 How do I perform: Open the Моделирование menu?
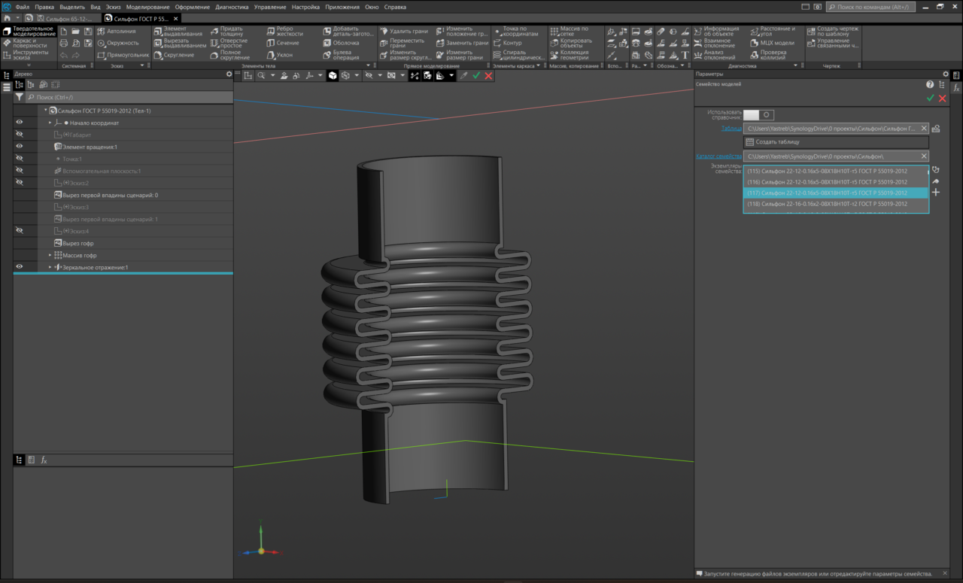[x=148, y=7]
